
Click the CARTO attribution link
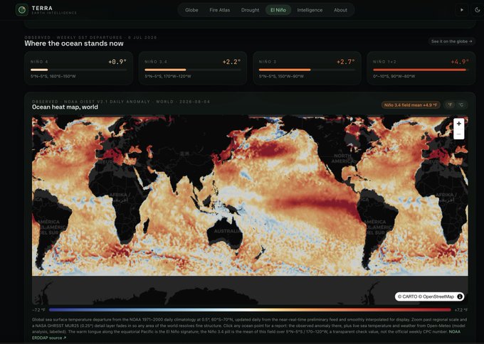(x=409, y=296)
